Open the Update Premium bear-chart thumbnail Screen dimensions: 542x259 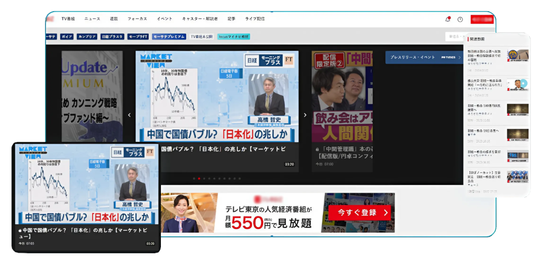[92, 96]
